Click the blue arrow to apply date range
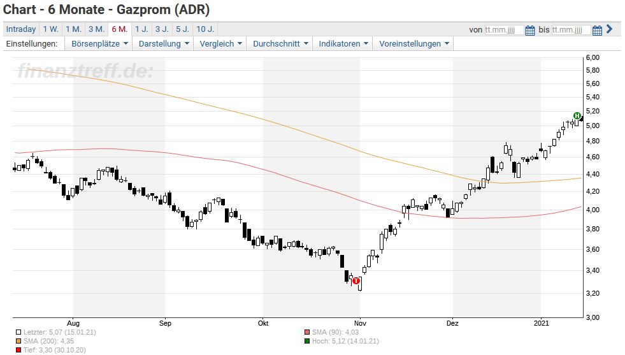Viewport: 625px width, 355px height. click(609, 29)
